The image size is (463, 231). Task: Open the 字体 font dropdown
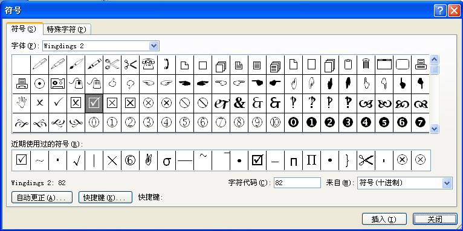(x=154, y=46)
